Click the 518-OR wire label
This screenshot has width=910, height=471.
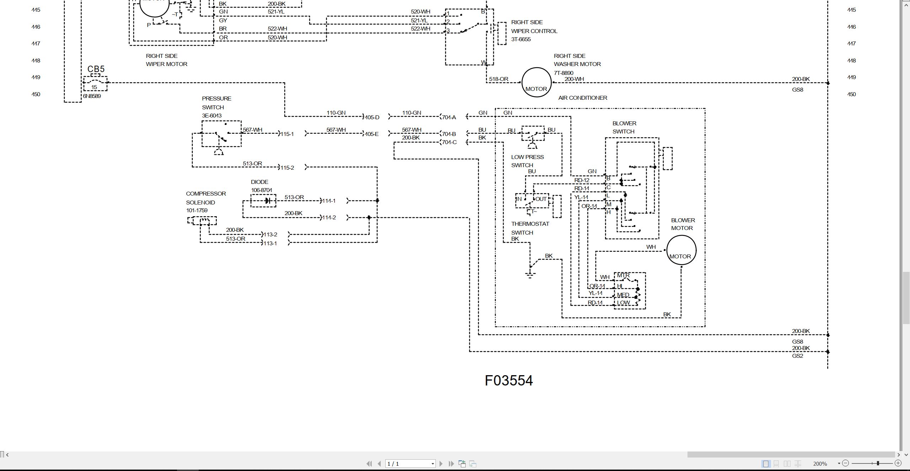(x=499, y=79)
